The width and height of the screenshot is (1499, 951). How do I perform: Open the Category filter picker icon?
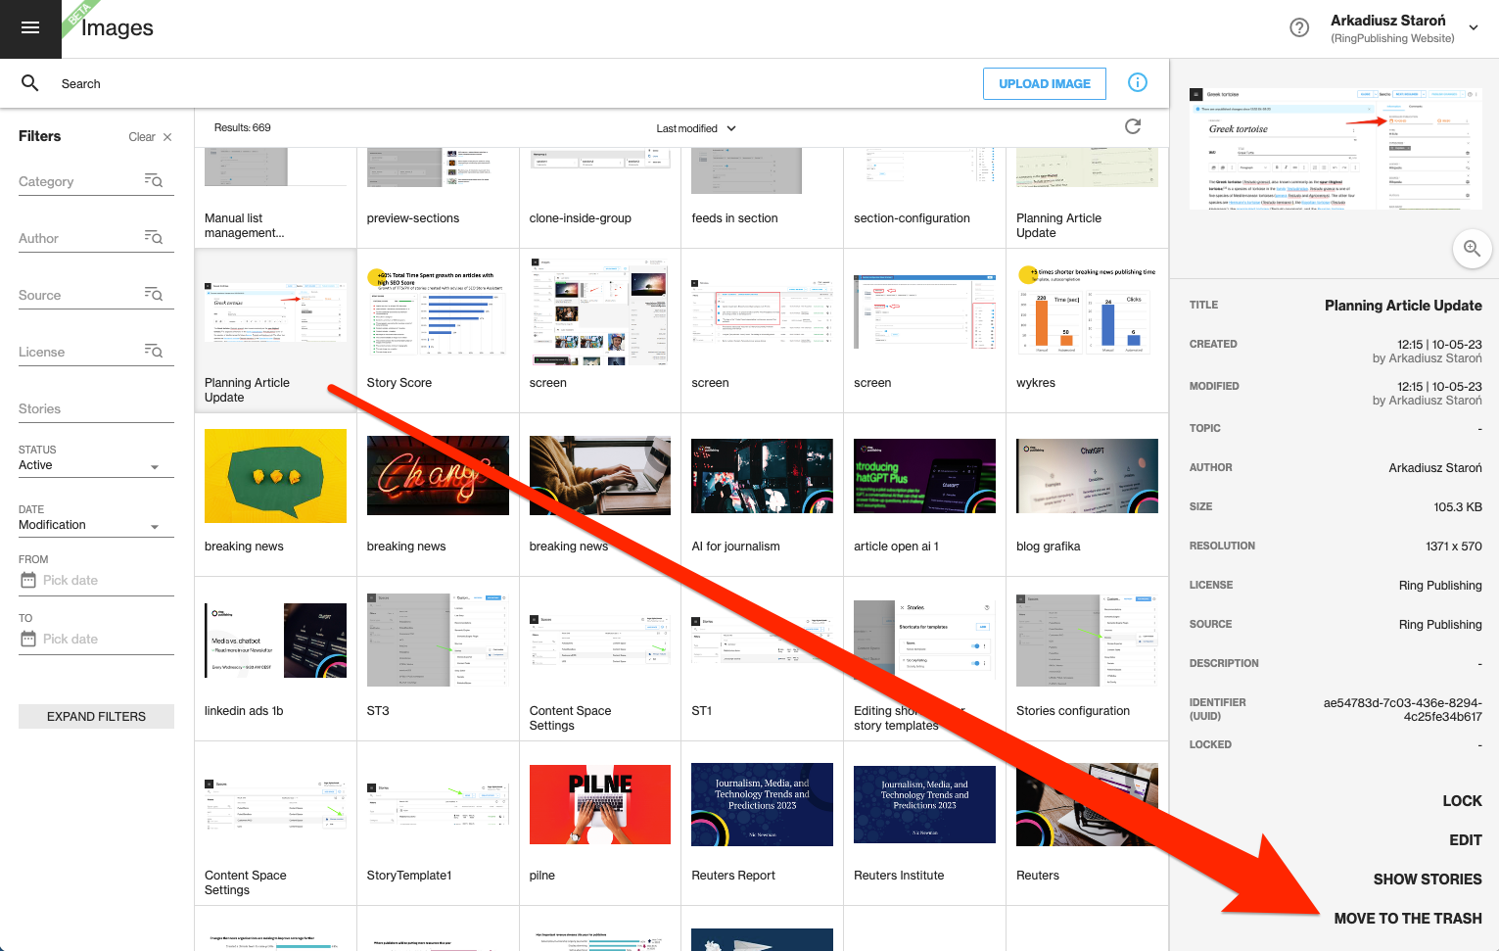tap(154, 180)
